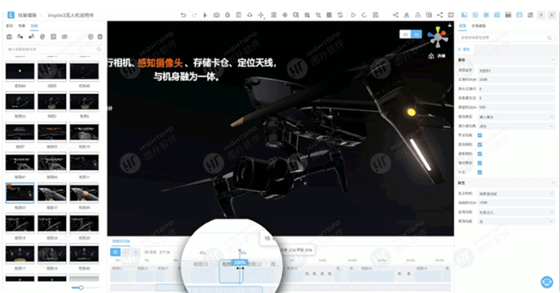Toggle the second checkbox in the properties panel
Image resolution: width=560 pixels, height=293 pixels.
tap(480, 145)
